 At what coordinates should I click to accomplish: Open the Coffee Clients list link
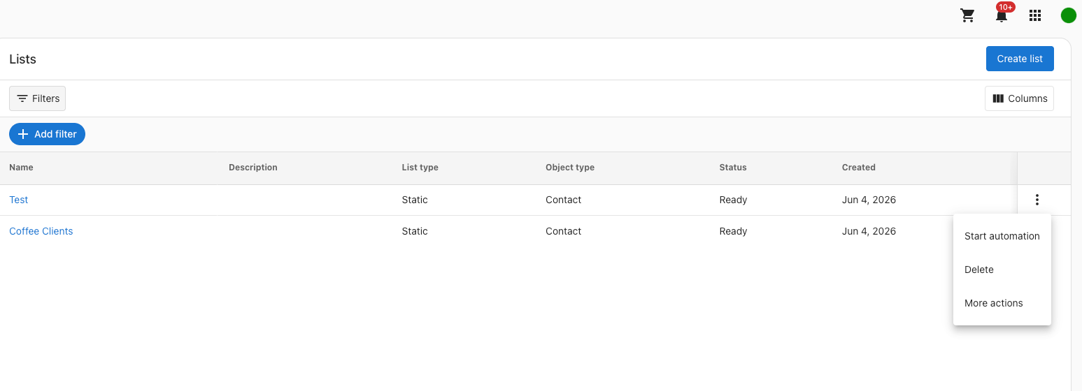(41, 231)
